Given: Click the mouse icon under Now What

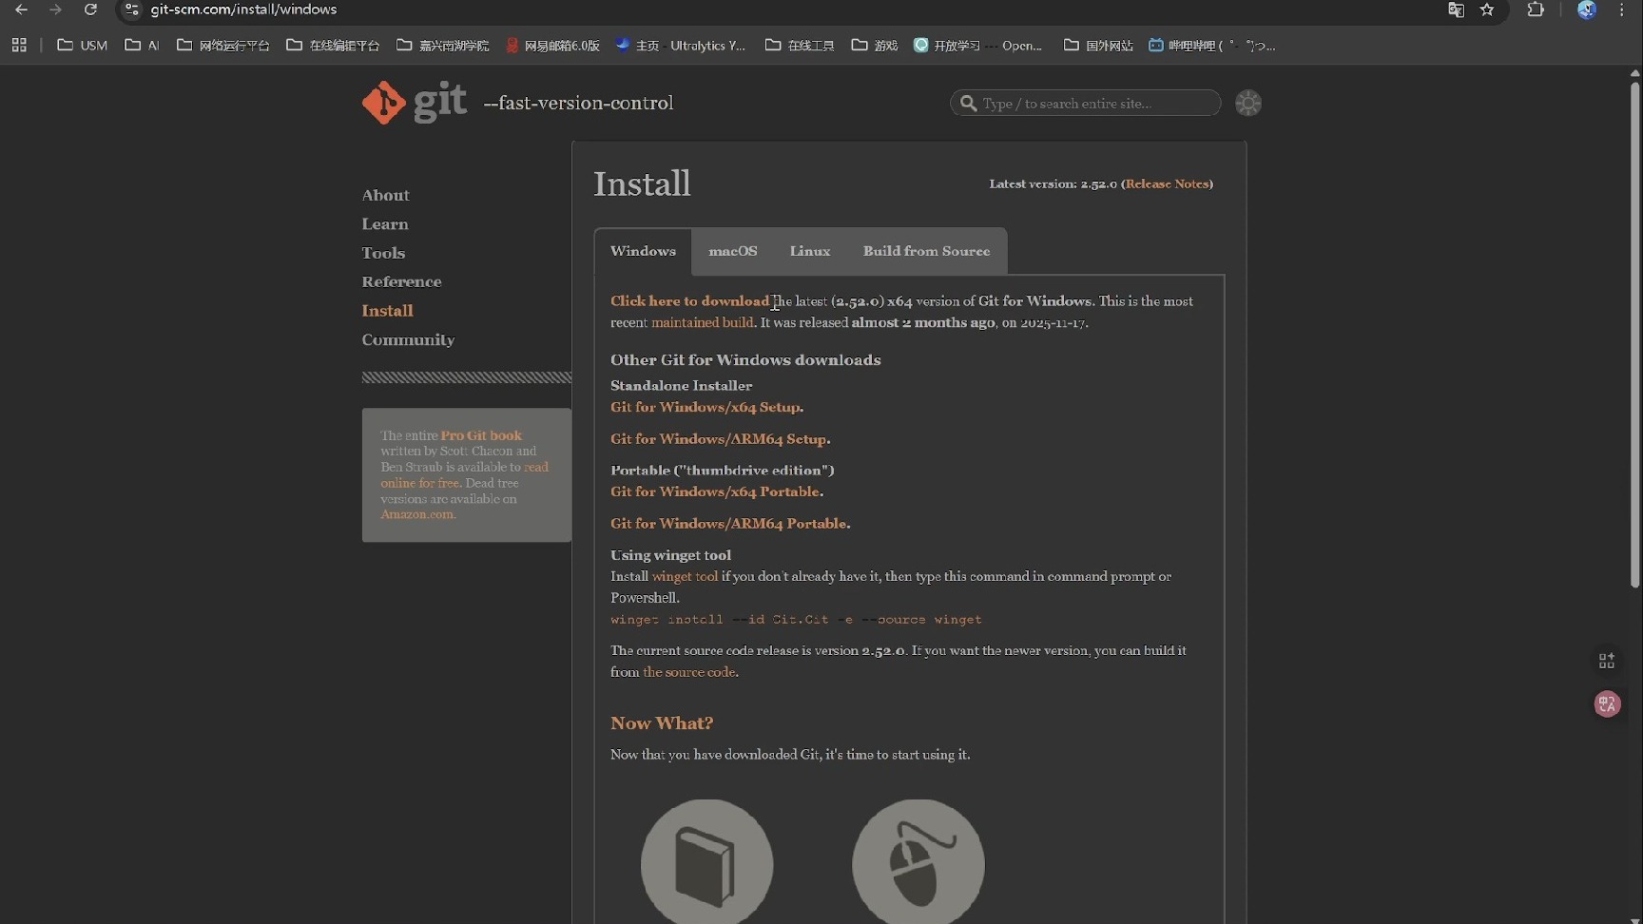Looking at the screenshot, I should pyautogui.click(x=918, y=863).
